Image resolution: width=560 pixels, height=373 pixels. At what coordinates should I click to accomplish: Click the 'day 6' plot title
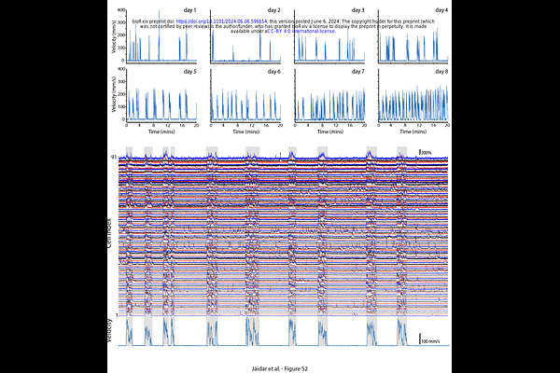point(273,72)
